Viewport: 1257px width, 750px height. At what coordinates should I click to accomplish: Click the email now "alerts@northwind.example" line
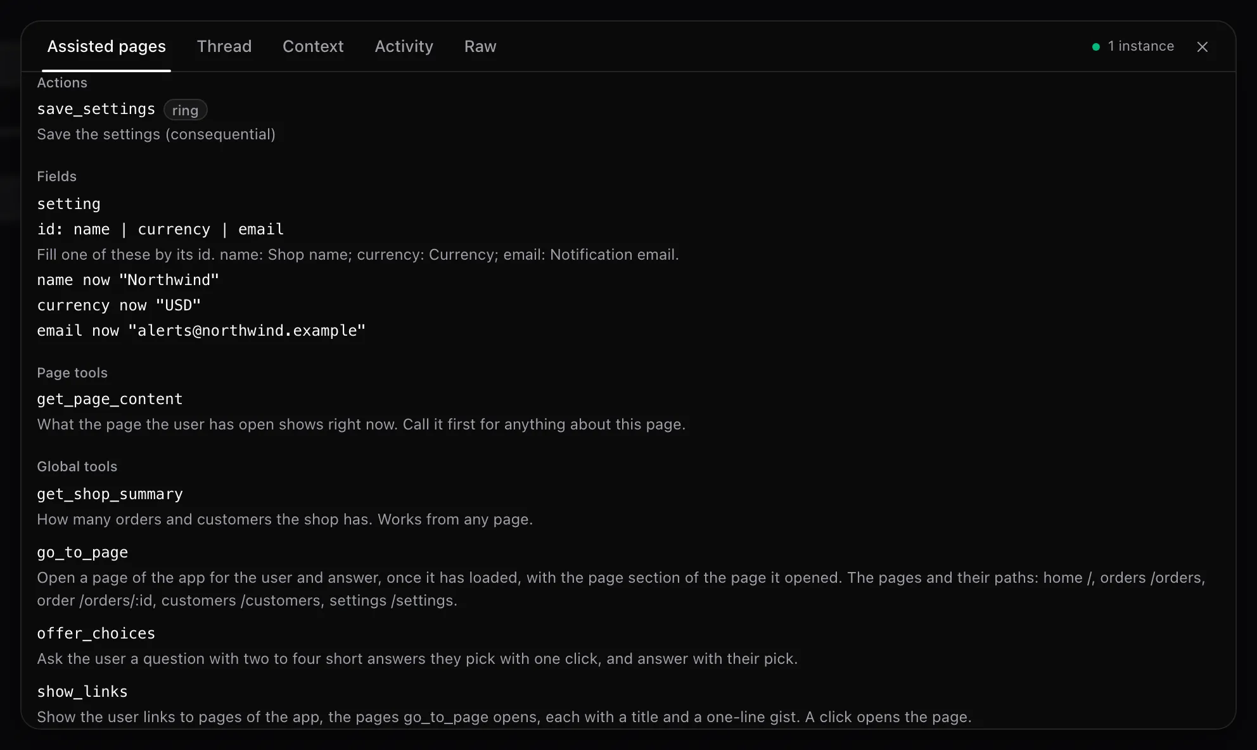pyautogui.click(x=201, y=331)
